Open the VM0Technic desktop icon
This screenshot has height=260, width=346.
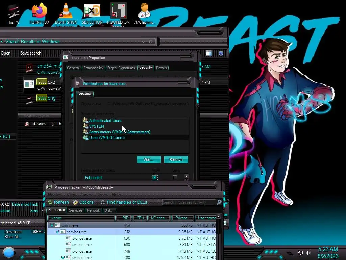pos(144,10)
